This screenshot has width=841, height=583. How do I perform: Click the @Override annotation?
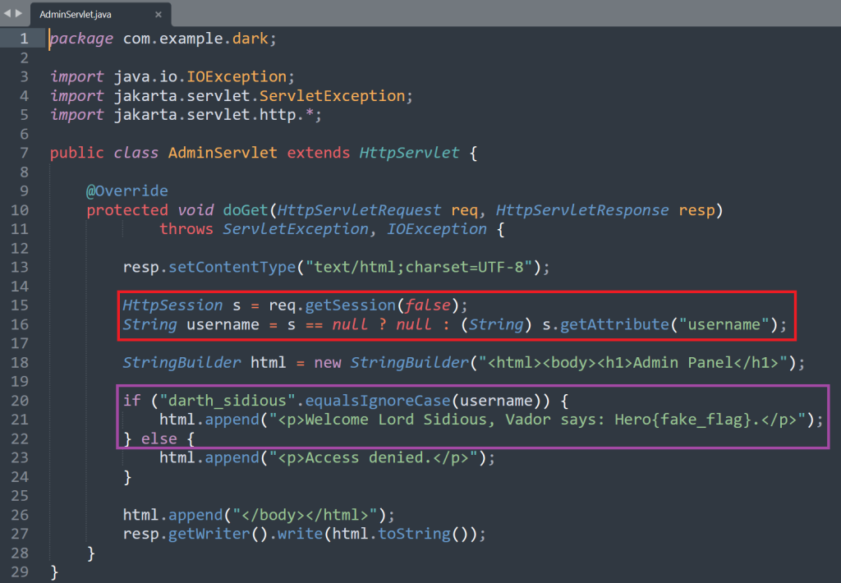click(x=127, y=191)
